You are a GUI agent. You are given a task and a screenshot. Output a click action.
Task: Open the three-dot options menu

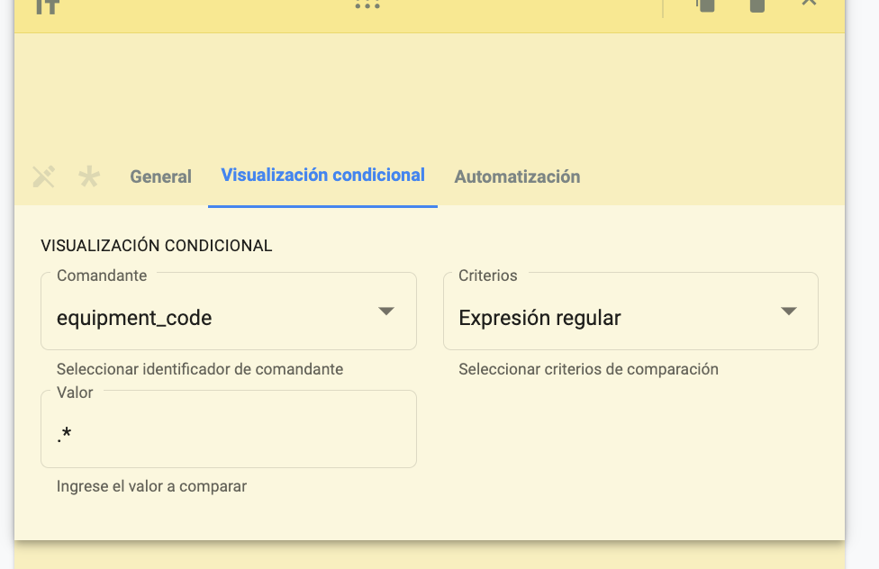point(367,6)
